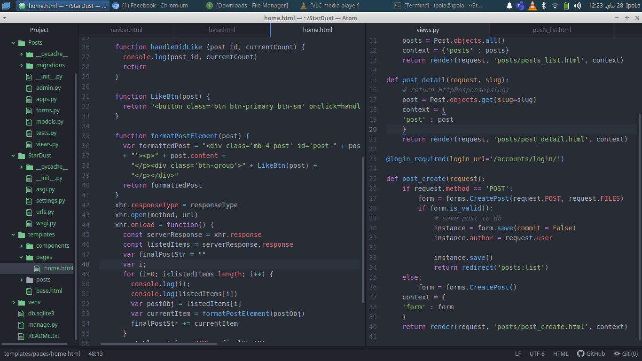Open settings.py in the StarDust folder
The image size is (642, 361).
tap(50, 201)
